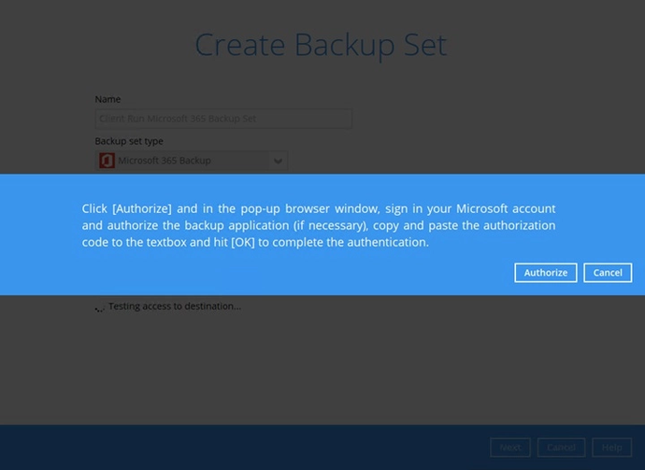Click the Name input field

(223, 119)
